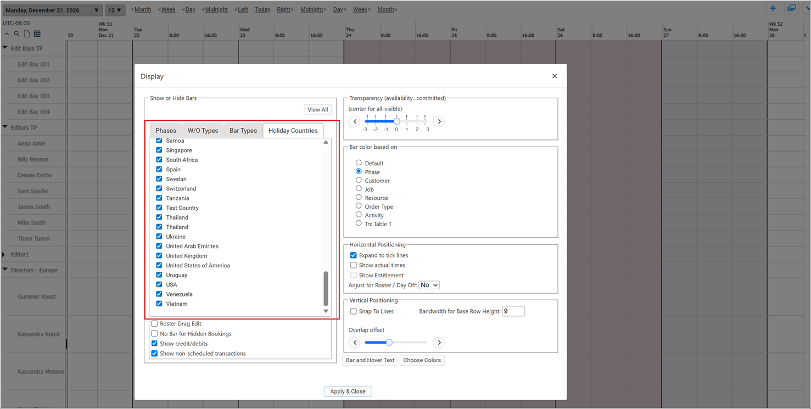Image resolution: width=811 pixels, height=409 pixels.
Task: Enable Roster Drag Edit
Action: tap(154, 324)
